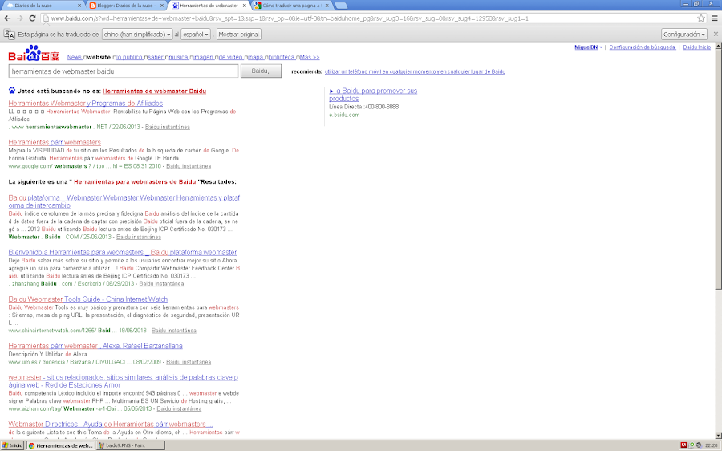Open the Google Herramientas pârr webmasters result
722x451 pixels.
55,142
